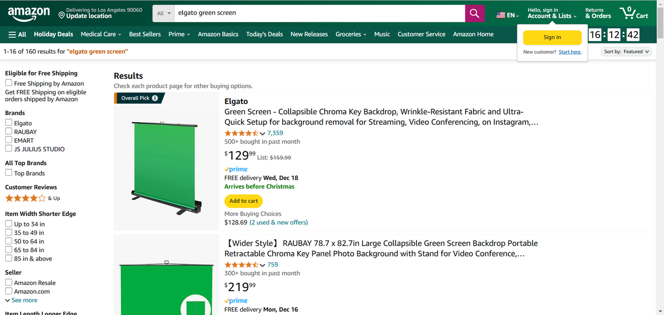
Task: Check 50 to 64 in width
Action: (x=9, y=241)
